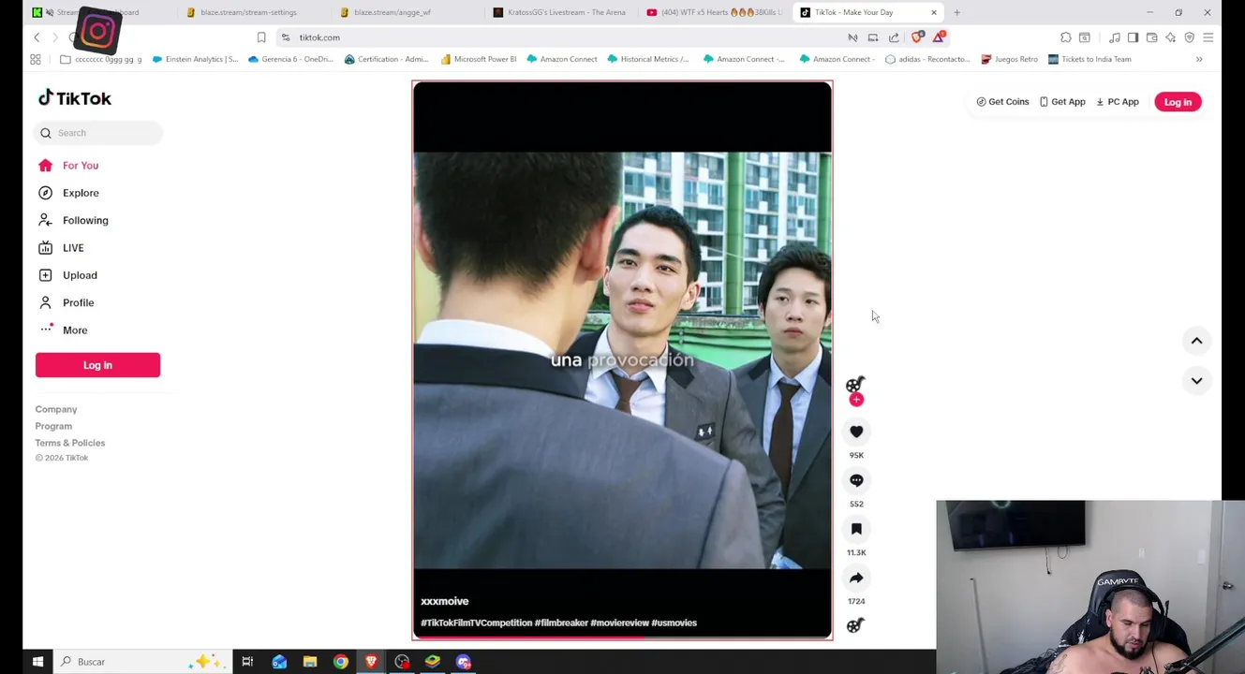Click PC App download
The width and height of the screenshot is (1245, 674).
(1118, 102)
